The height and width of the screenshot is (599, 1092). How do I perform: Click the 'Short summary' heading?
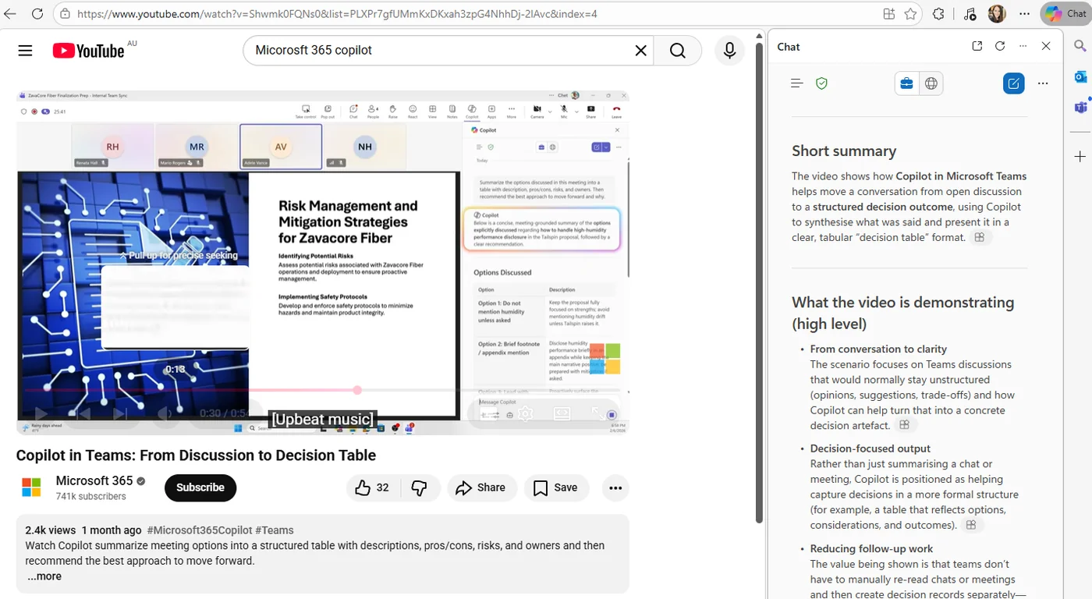coord(844,151)
